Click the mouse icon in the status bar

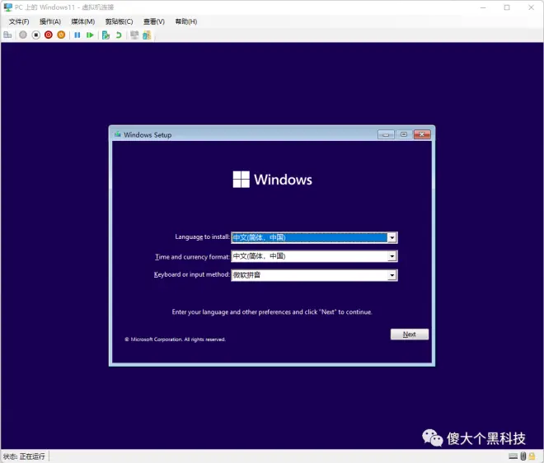pos(523,456)
